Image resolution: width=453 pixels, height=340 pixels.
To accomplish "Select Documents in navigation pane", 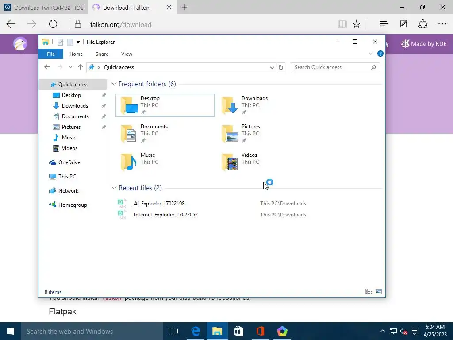I will click(75, 116).
